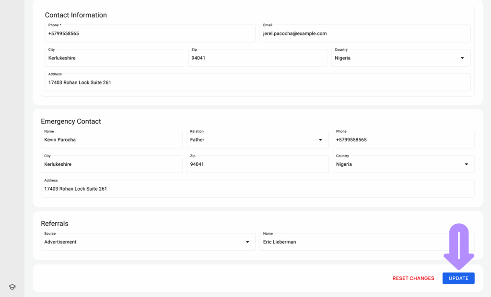Select the Emergency Contact Address field

coord(257,189)
